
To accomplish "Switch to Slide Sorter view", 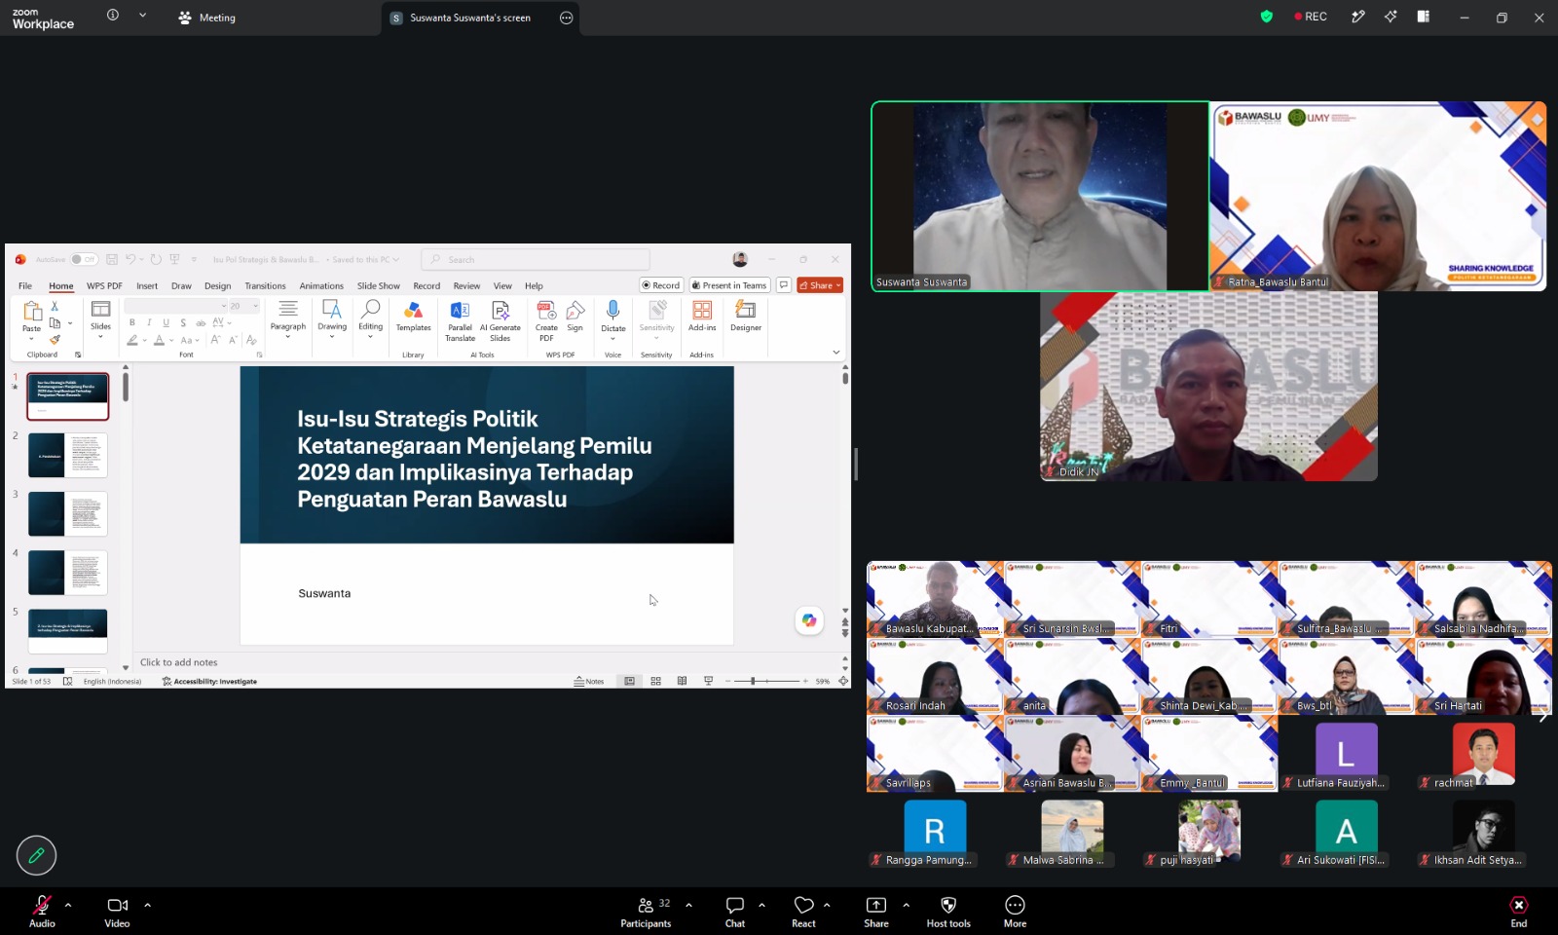I will click(x=655, y=681).
